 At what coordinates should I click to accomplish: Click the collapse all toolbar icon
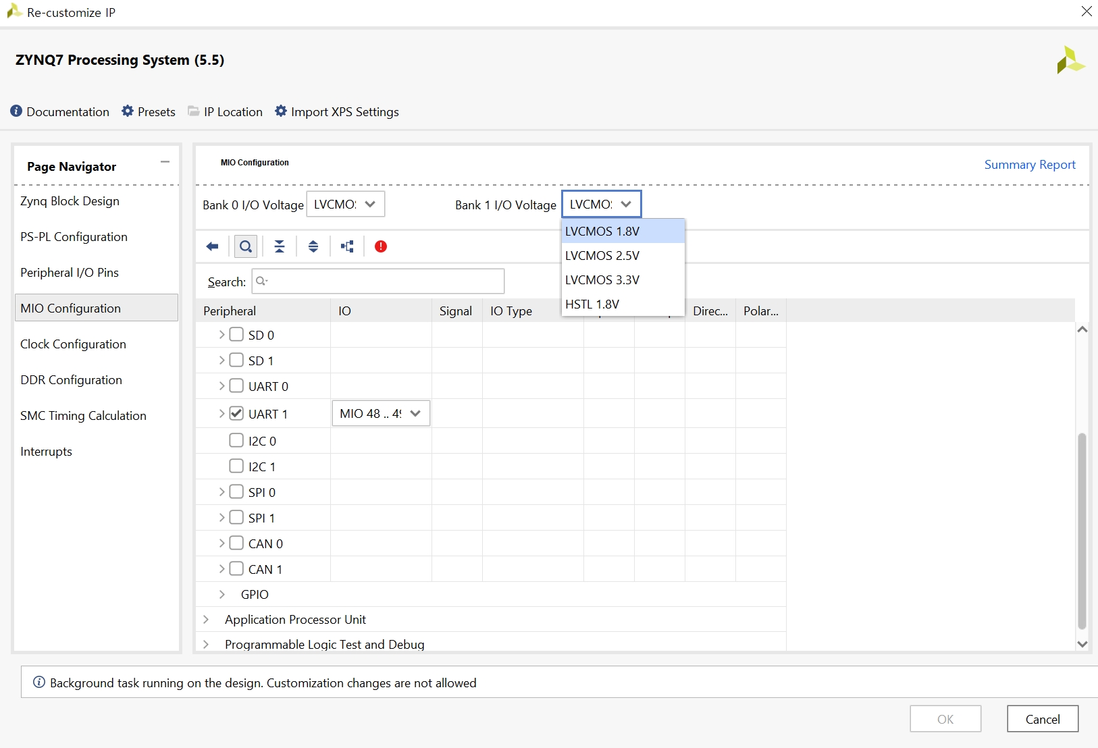[280, 246]
